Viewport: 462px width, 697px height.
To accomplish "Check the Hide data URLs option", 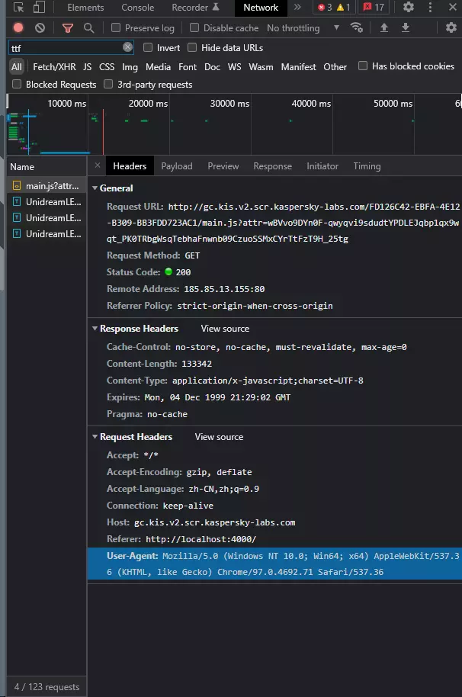I will tap(192, 48).
